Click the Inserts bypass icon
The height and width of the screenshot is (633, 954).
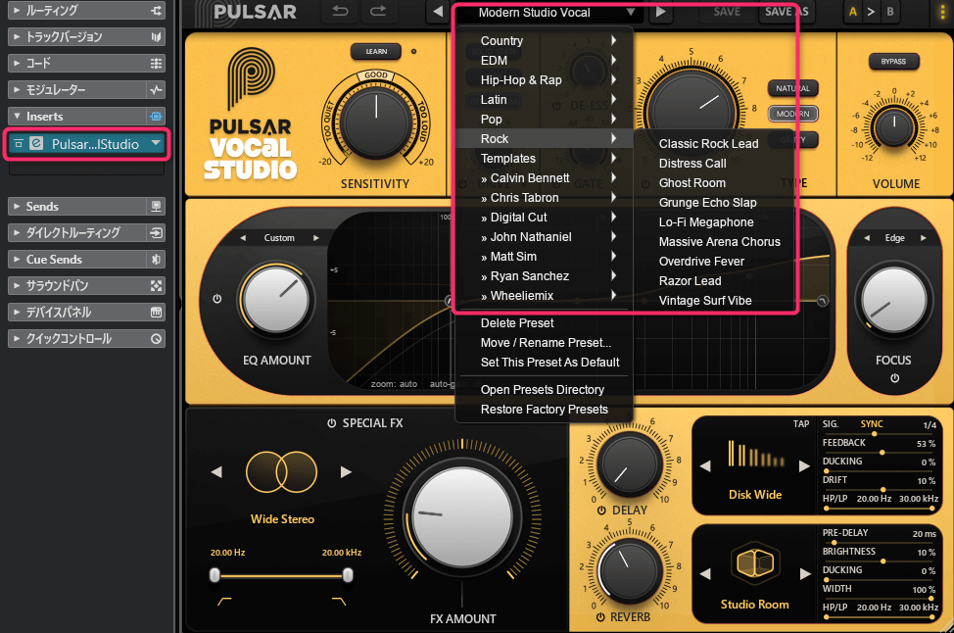coord(157,117)
